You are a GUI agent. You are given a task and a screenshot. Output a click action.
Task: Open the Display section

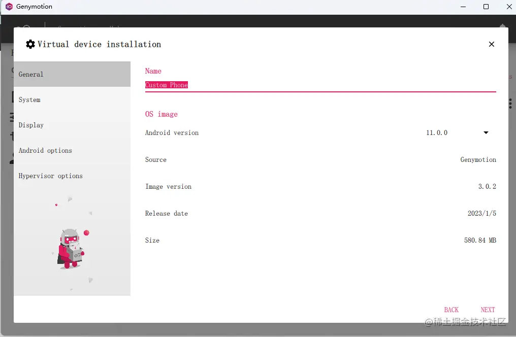(72, 125)
